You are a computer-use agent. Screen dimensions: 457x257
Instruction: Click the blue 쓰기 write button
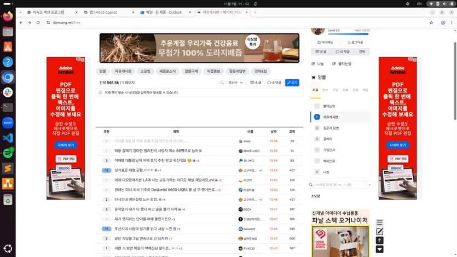pos(292,83)
